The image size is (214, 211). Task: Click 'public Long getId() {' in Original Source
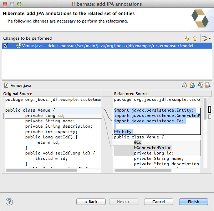[51, 137]
